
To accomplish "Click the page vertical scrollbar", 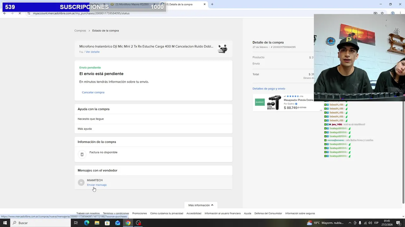I will [x=403, y=110].
